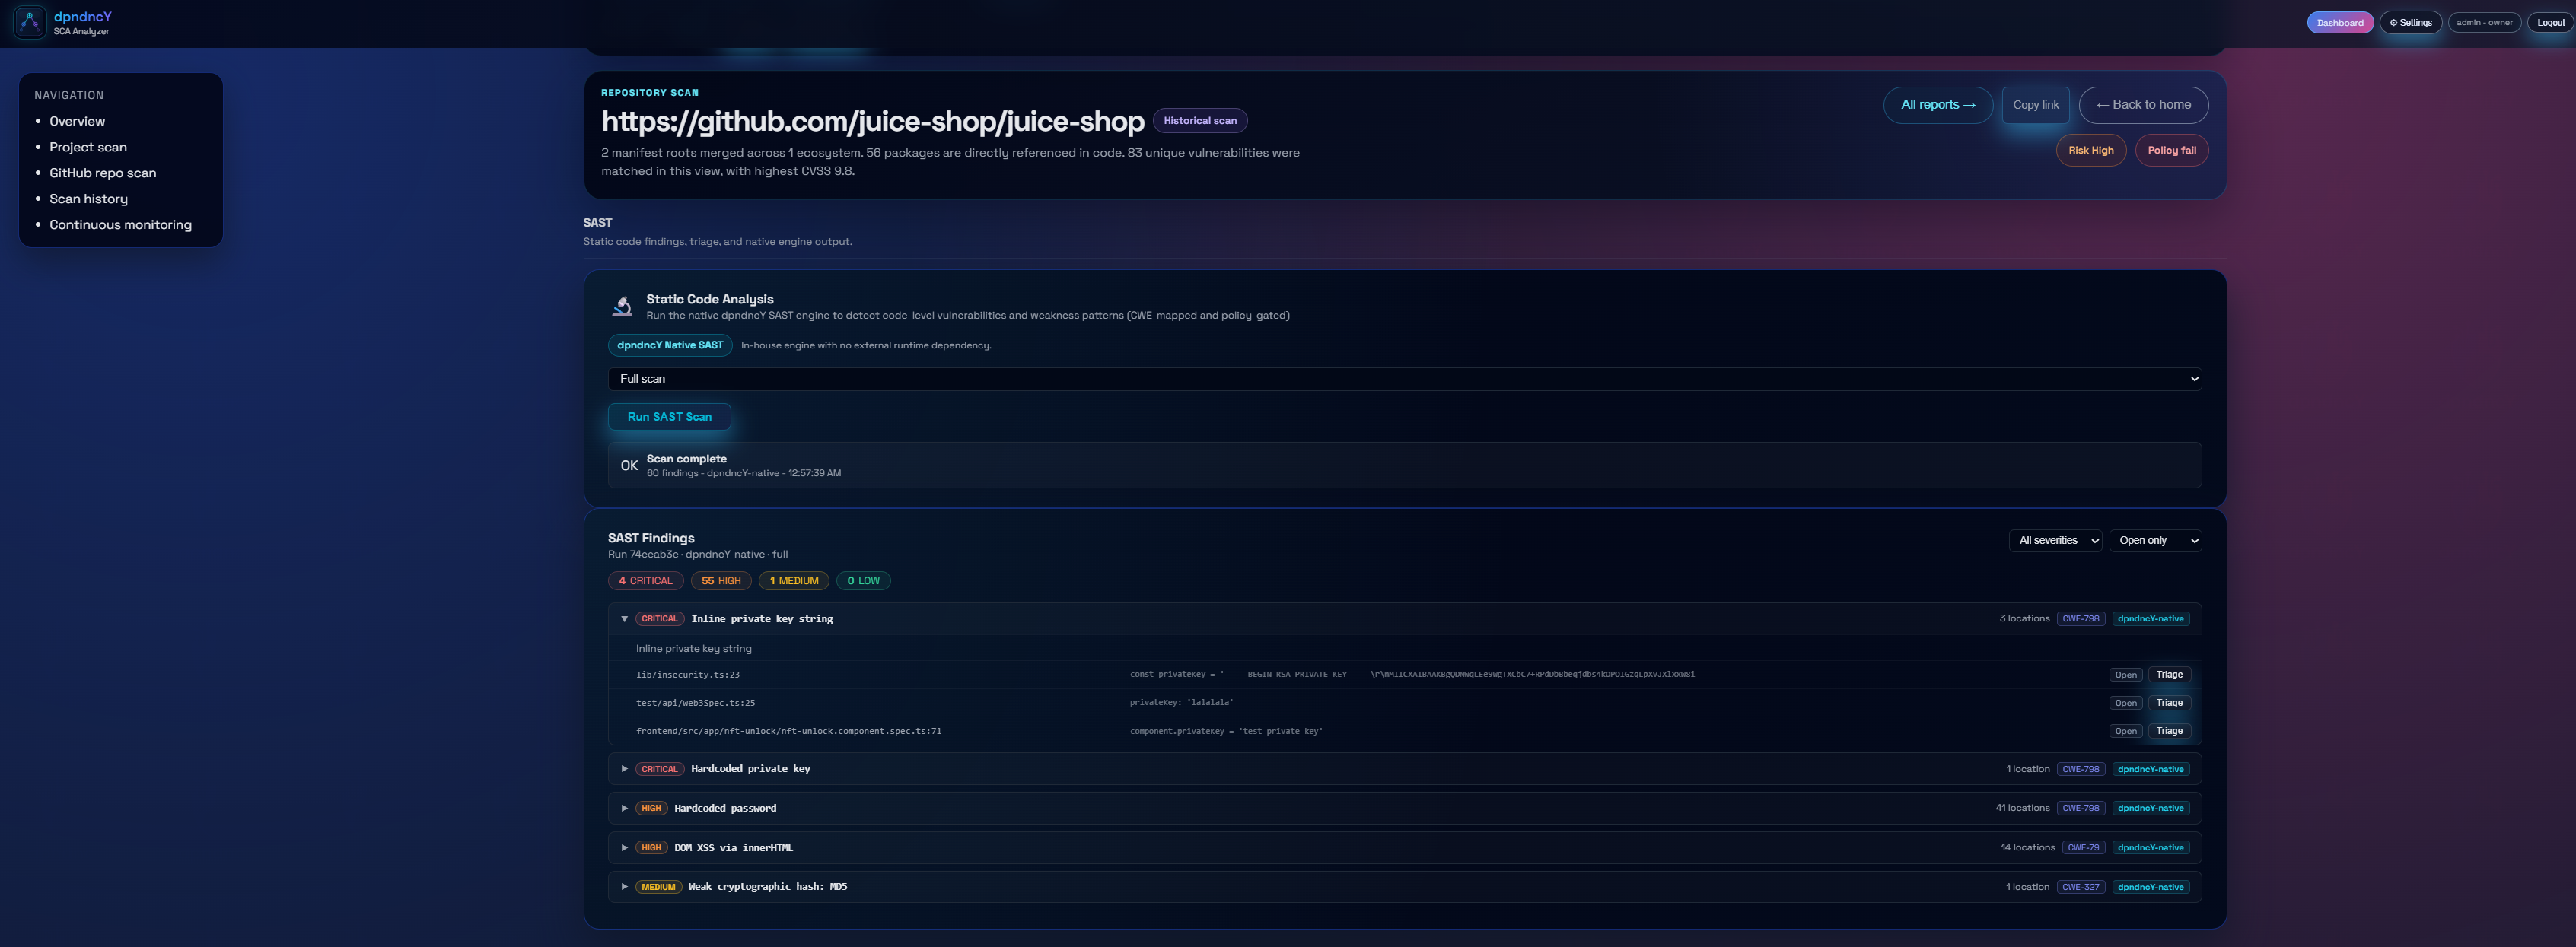2576x947 pixels.
Task: Expand the DOM XSS via innerHTML finding
Action: point(624,848)
